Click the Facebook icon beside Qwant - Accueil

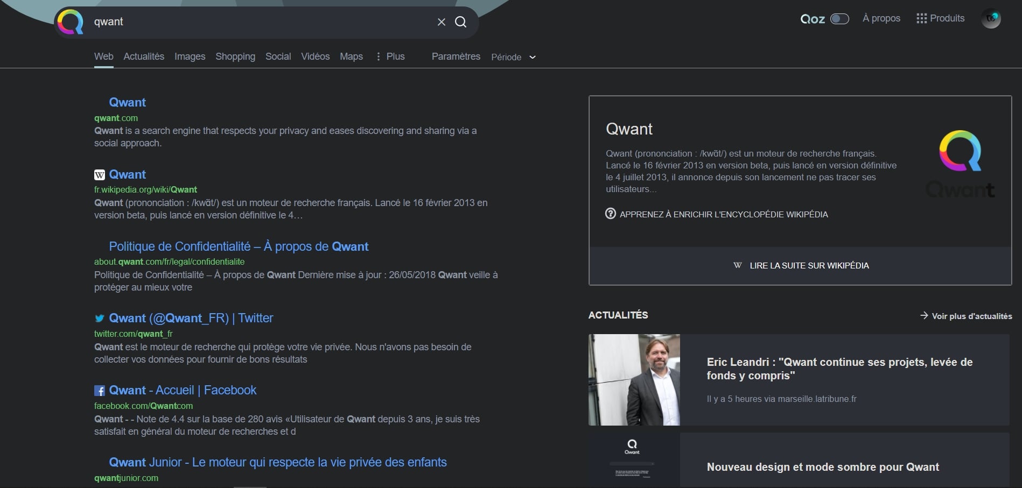click(x=99, y=391)
